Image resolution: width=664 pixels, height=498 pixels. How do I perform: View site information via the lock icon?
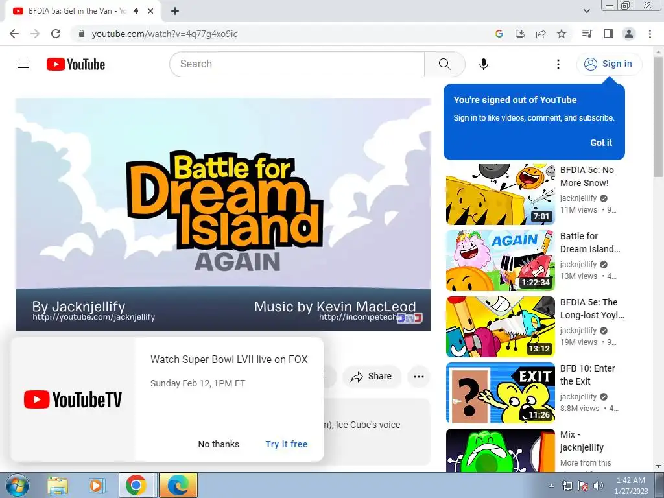[82, 34]
